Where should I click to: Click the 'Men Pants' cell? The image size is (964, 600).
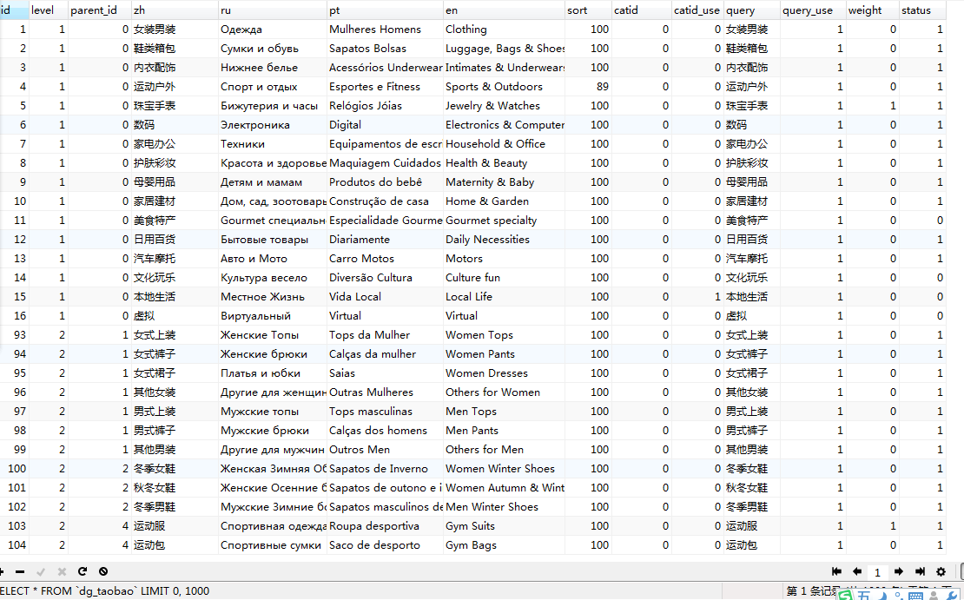click(504, 430)
